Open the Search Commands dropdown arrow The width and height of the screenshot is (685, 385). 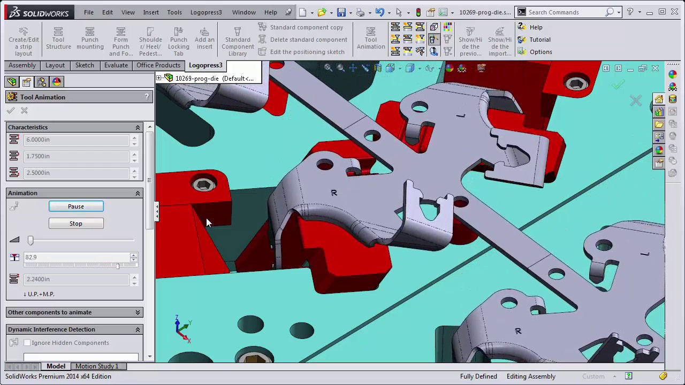coord(619,12)
